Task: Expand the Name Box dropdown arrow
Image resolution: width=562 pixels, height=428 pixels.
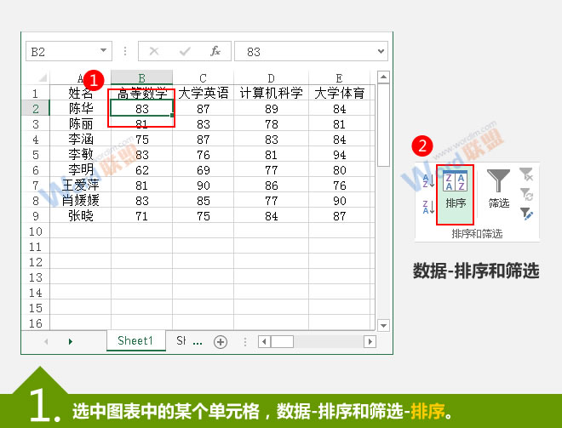Action: pyautogui.click(x=104, y=51)
